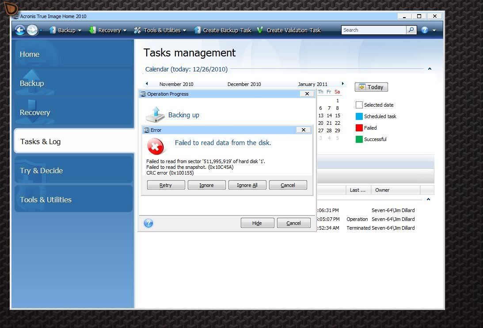Select Recovery in the sidebar
Image resolution: width=483 pixels, height=328 pixels.
(x=73, y=112)
